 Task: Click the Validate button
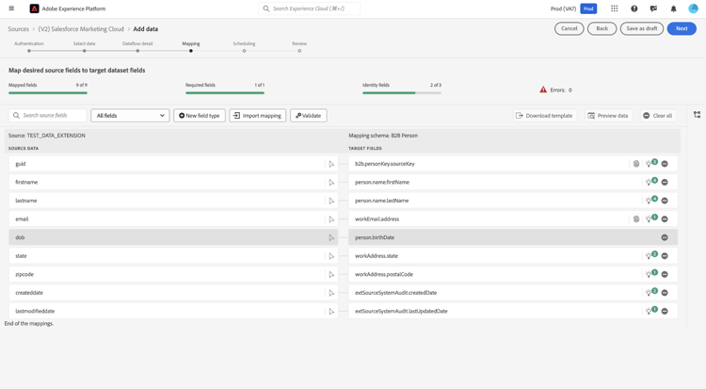[x=309, y=116]
